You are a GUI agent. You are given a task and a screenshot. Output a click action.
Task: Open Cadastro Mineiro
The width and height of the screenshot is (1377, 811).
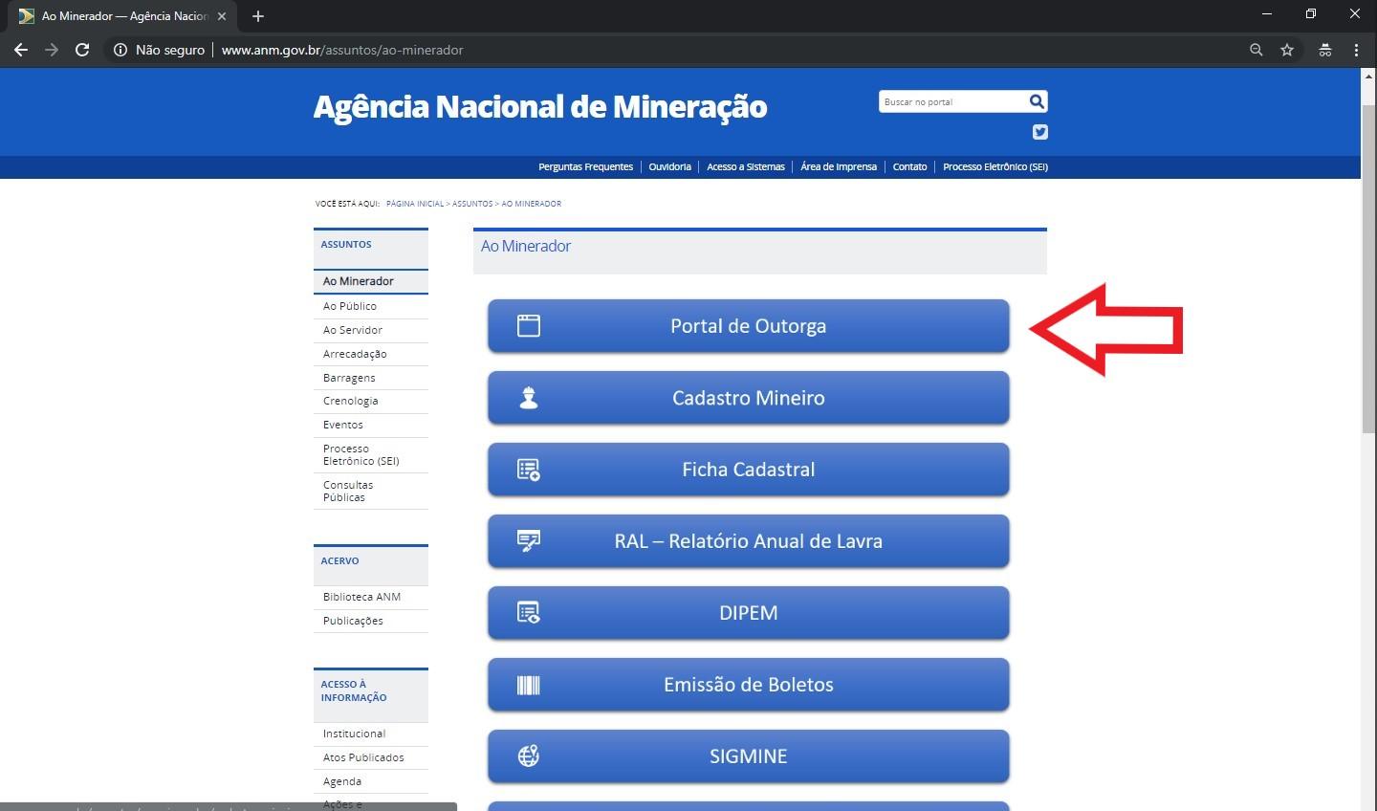pos(749,398)
